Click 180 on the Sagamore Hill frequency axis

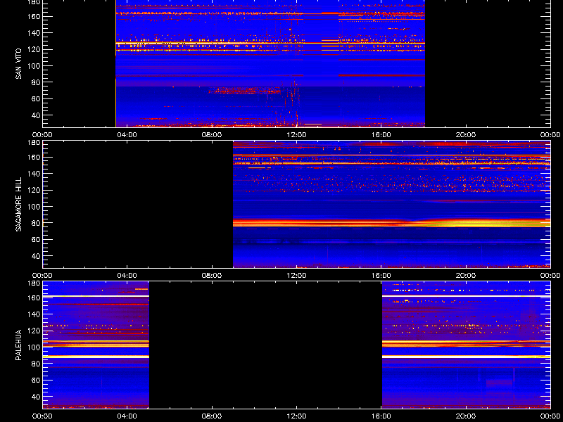pos(33,143)
